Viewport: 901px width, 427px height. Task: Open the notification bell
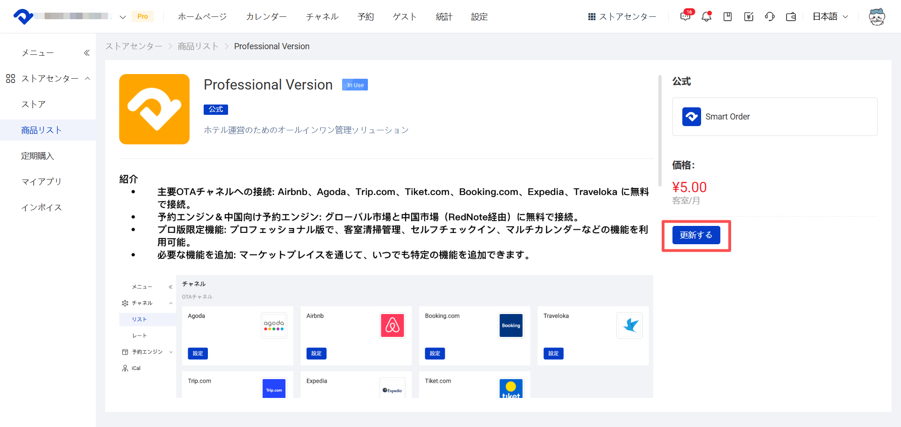pyautogui.click(x=706, y=16)
